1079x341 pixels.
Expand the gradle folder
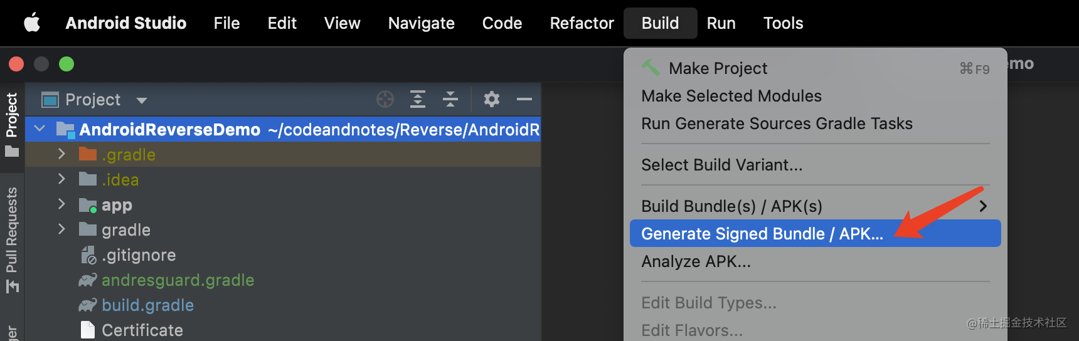click(61, 229)
